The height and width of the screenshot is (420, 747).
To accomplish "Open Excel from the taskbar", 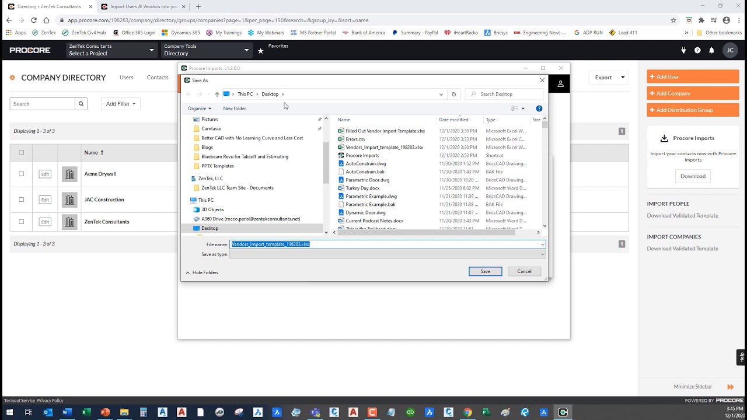I will click(x=86, y=412).
